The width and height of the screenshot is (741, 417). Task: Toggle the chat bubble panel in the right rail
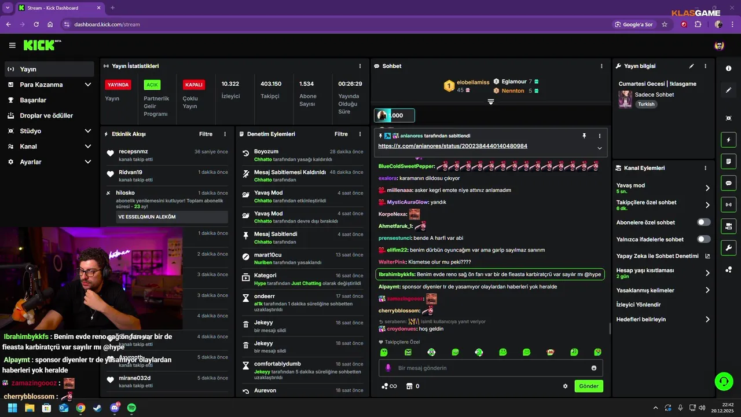[728, 183]
